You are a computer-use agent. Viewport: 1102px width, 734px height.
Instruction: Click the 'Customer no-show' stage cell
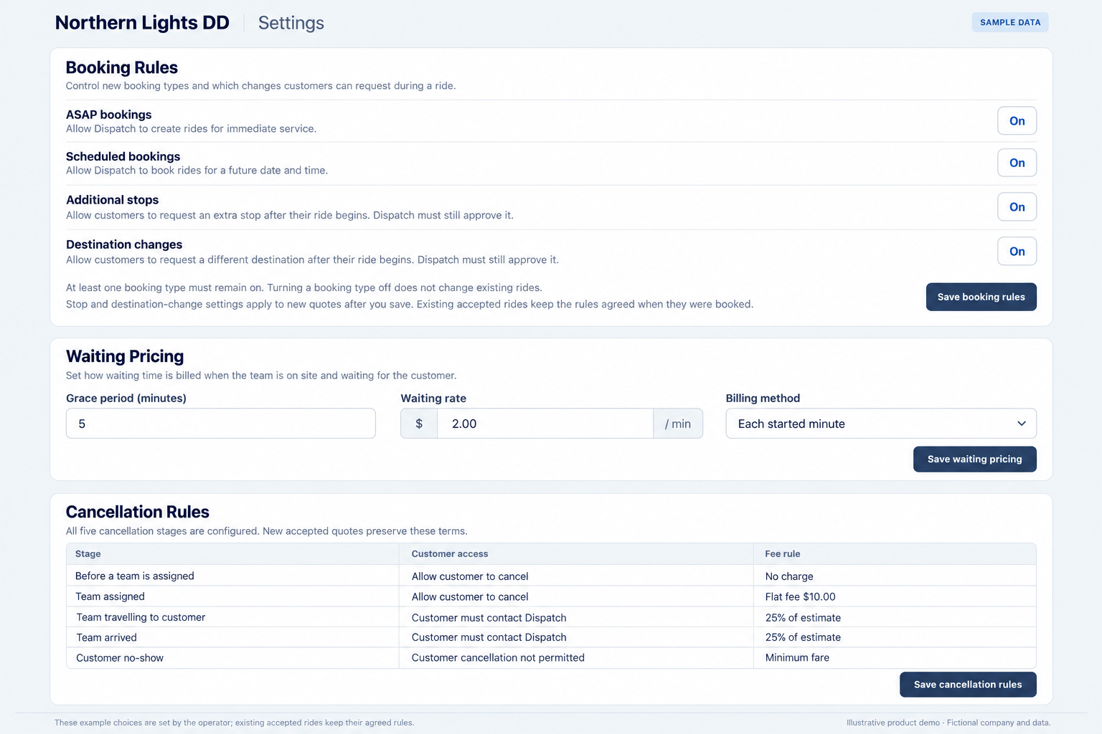coord(120,657)
